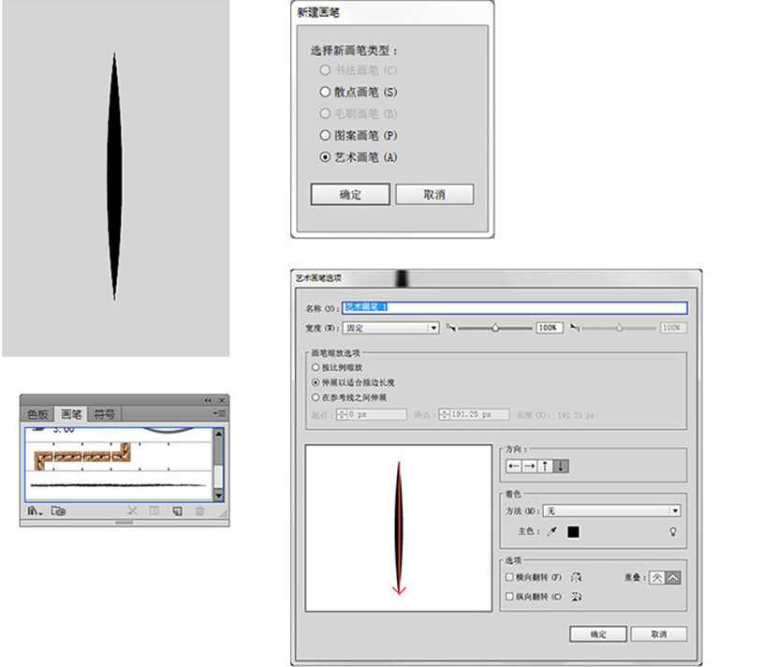
Task: Switch to the 色板 tab
Action: (38, 414)
